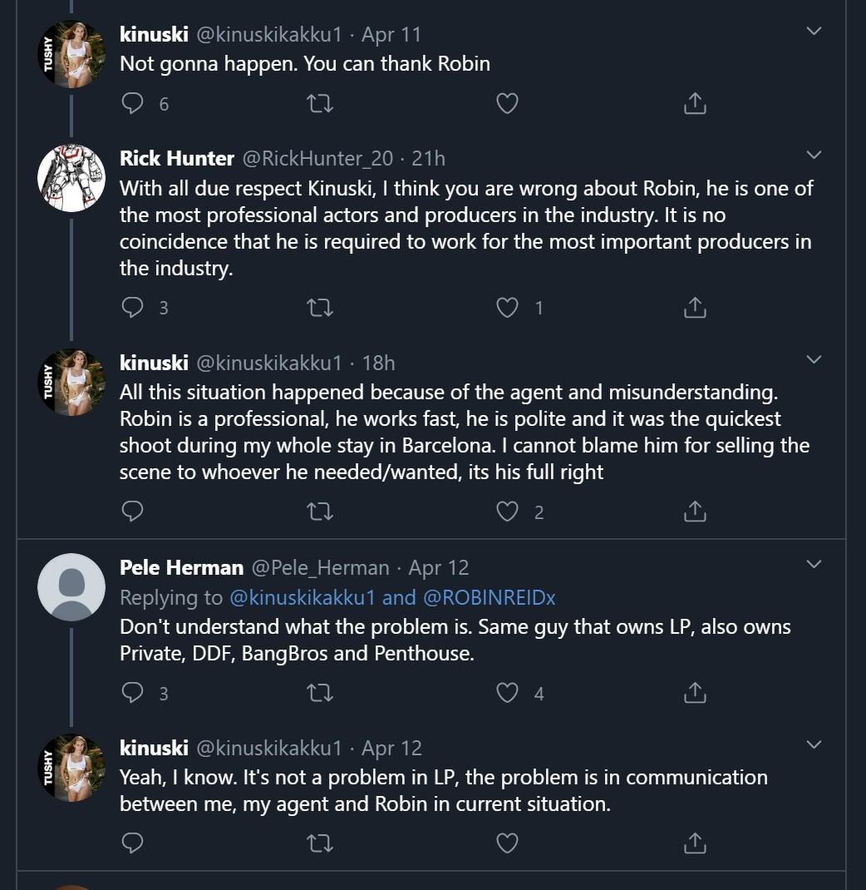Image resolution: width=866 pixels, height=890 pixels.
Task: Open dropdown chevron on Pele Herman's tweet
Action: click(x=814, y=565)
